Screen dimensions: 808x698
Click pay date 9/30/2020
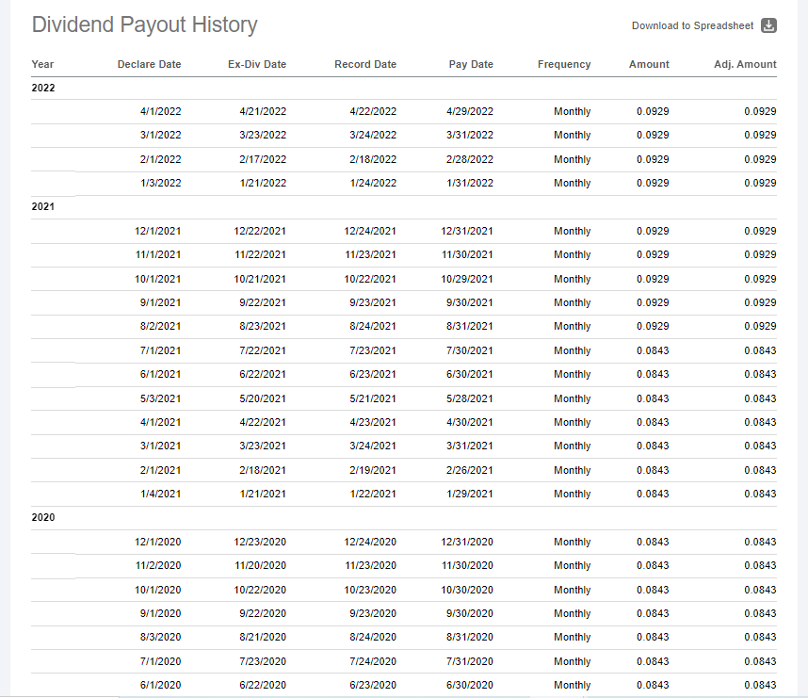(x=469, y=613)
